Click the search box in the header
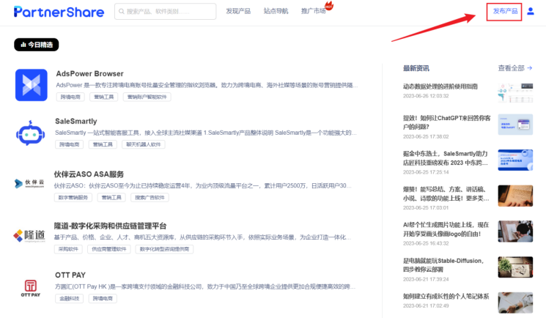 coord(165,12)
